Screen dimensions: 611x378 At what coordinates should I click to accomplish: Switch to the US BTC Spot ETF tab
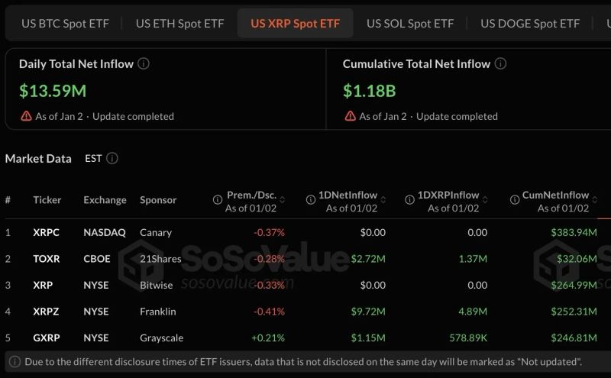(65, 24)
